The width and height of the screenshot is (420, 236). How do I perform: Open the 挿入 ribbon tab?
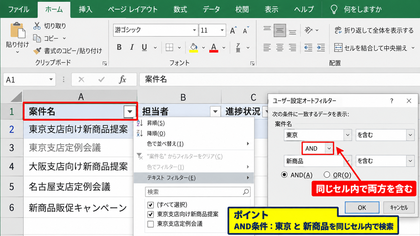pos(86,10)
